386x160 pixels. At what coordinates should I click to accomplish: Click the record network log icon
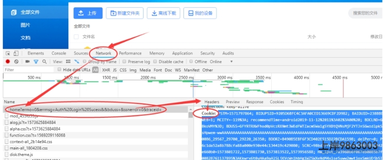pos(8,62)
